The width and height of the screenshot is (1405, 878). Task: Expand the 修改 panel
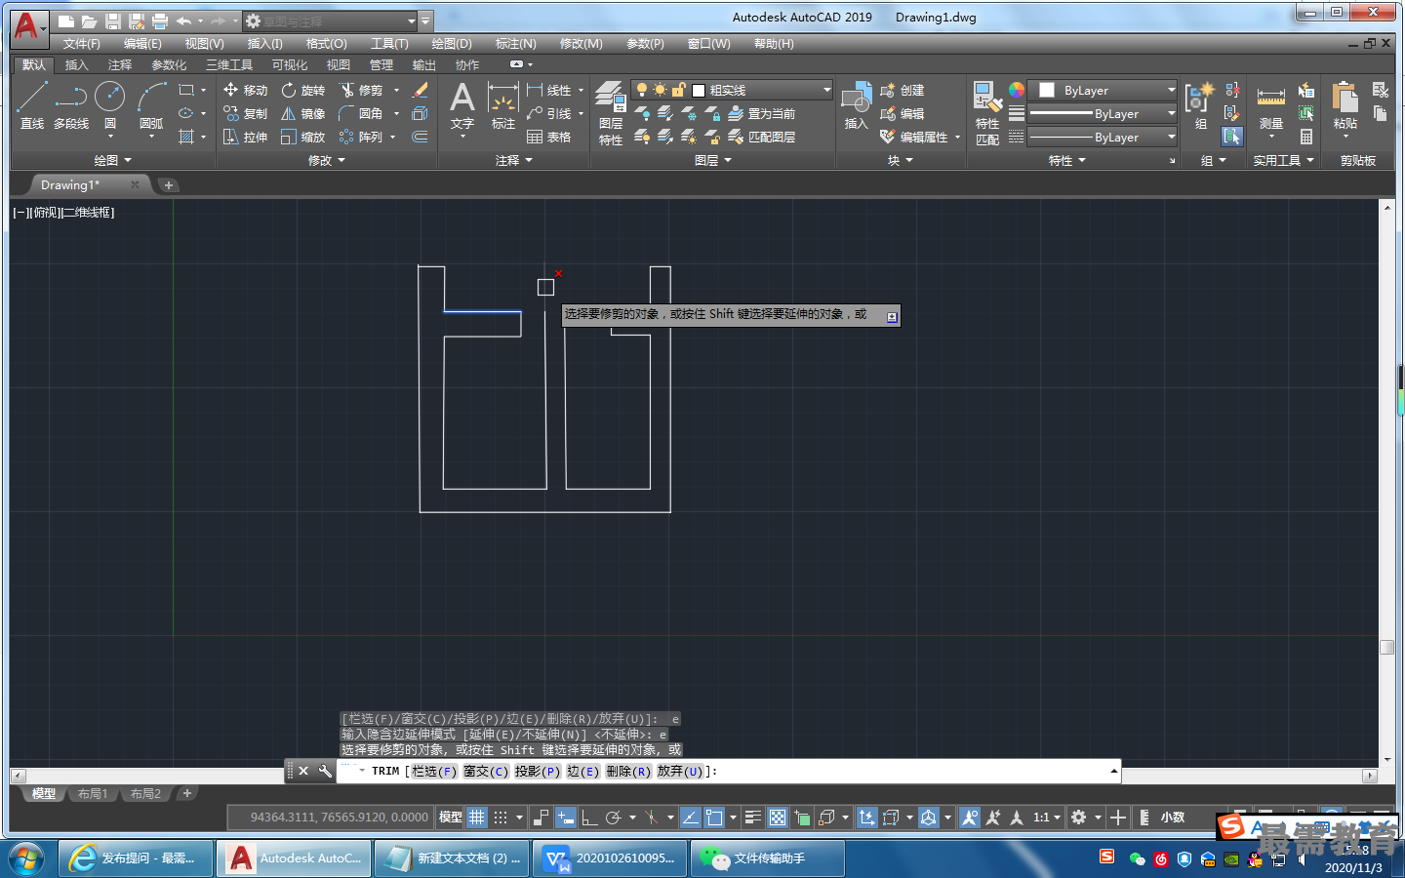pos(326,160)
